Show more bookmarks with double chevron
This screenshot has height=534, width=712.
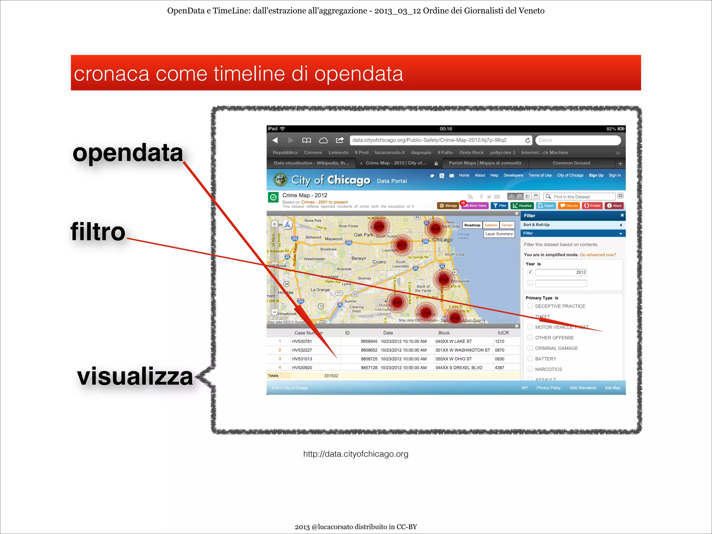617,153
